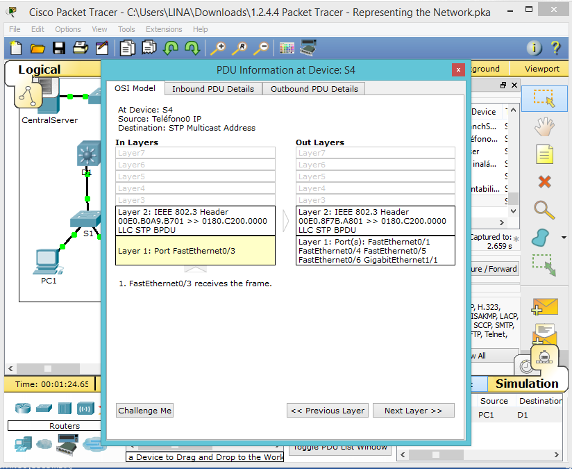572x469 pixels.
Task: Click D1 destination cell in PDU list
Action: click(x=523, y=415)
